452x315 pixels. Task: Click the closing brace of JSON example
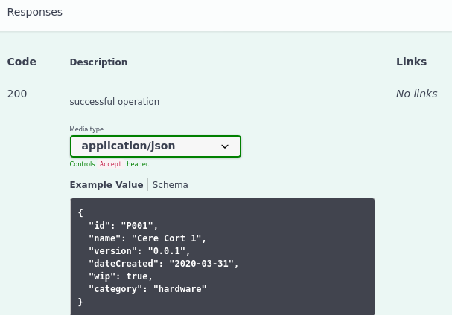click(x=80, y=302)
